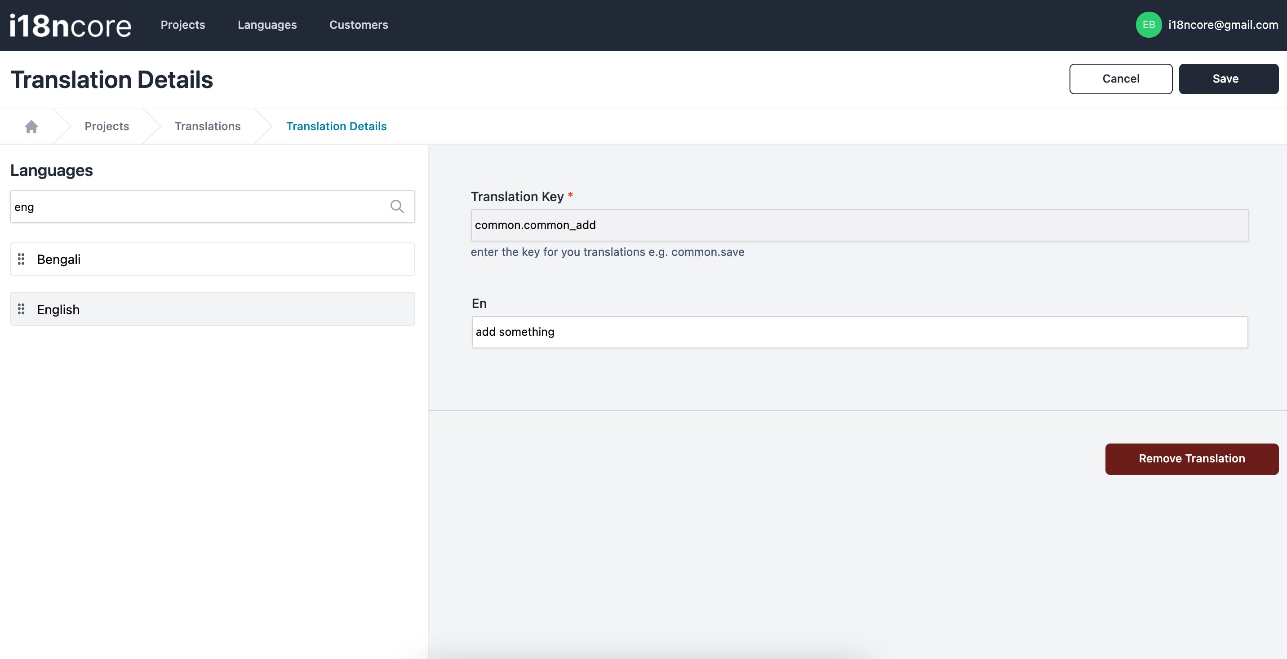Click English drag handle icon
Viewport: 1287px width, 659px height.
tap(21, 309)
